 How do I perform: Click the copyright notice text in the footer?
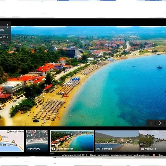[120, 155]
